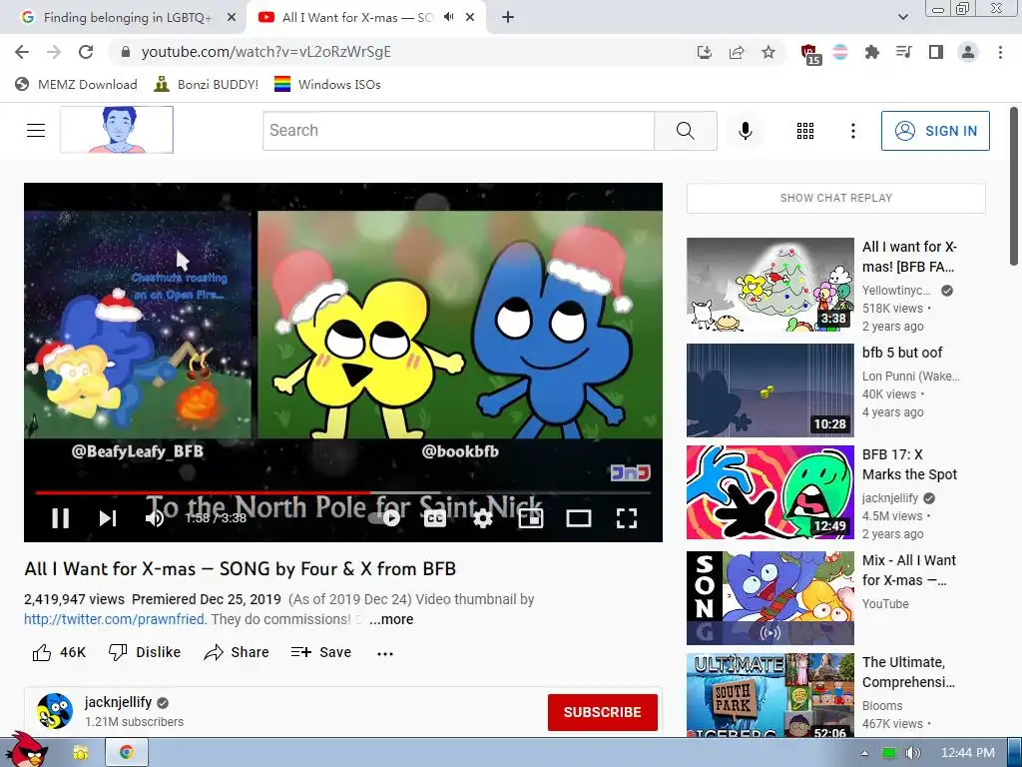Screen dimensions: 1022x767
Task: Like the video with thumbs up
Action: 59,652
